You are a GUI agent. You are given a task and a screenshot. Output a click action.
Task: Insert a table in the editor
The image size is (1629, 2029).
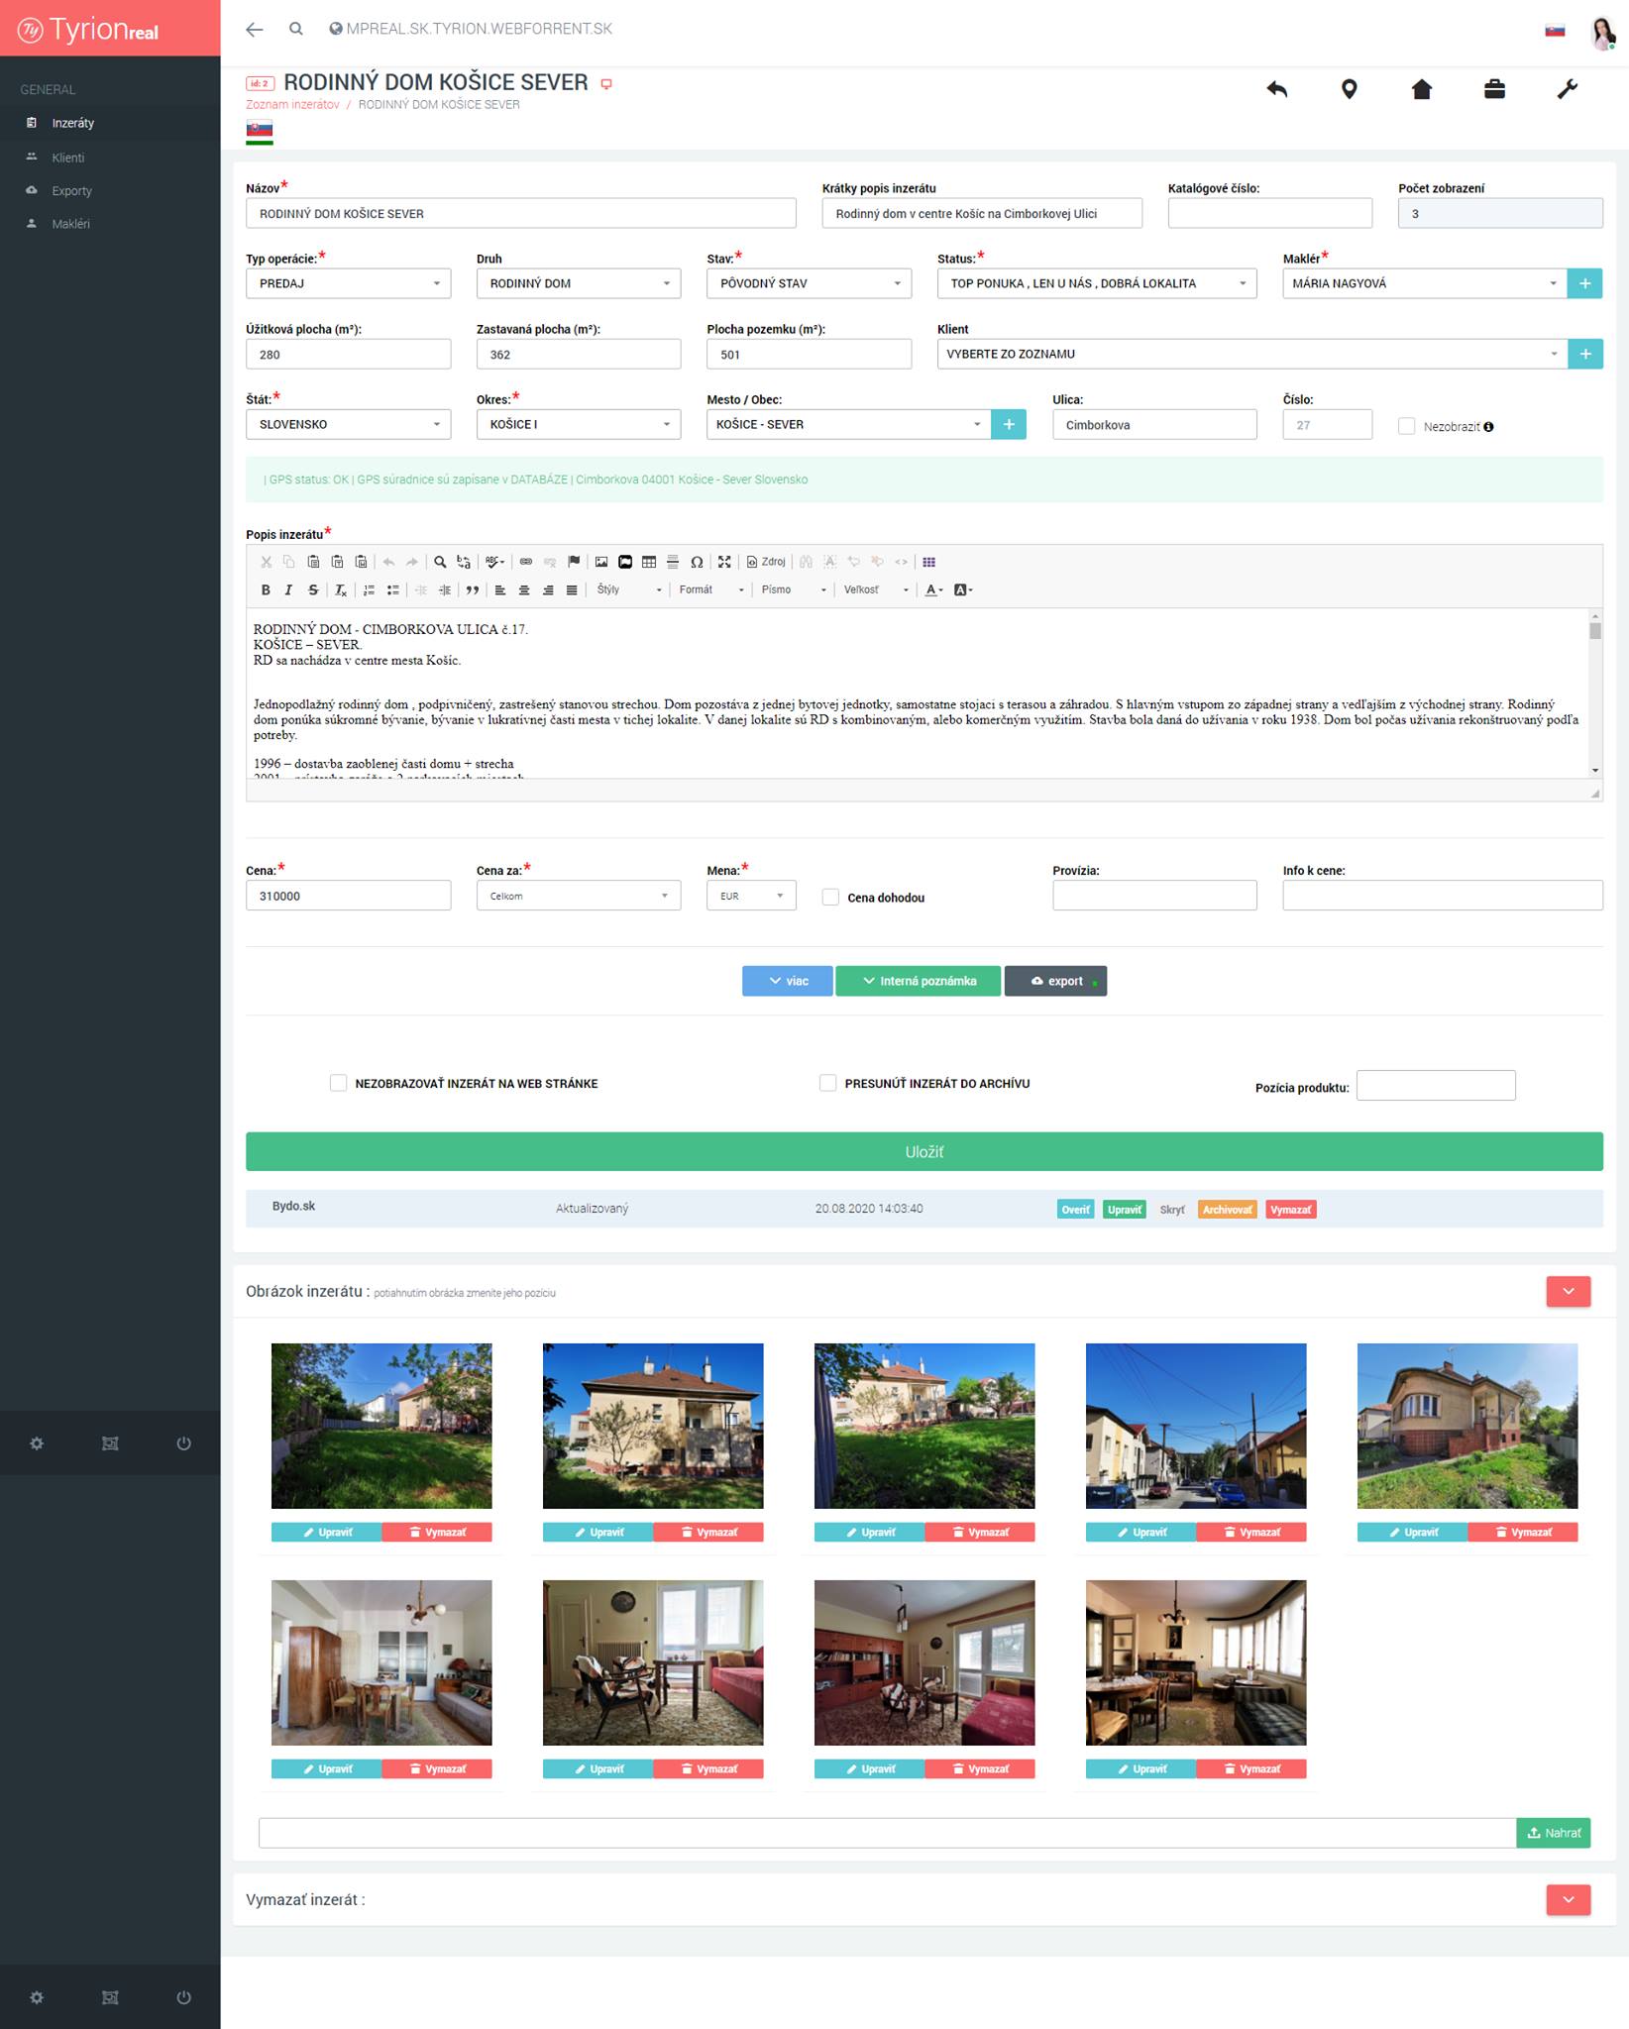click(649, 562)
